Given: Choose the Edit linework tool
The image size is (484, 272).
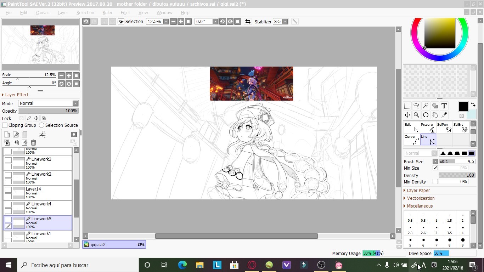Looking at the screenshot, I should 411,127.
